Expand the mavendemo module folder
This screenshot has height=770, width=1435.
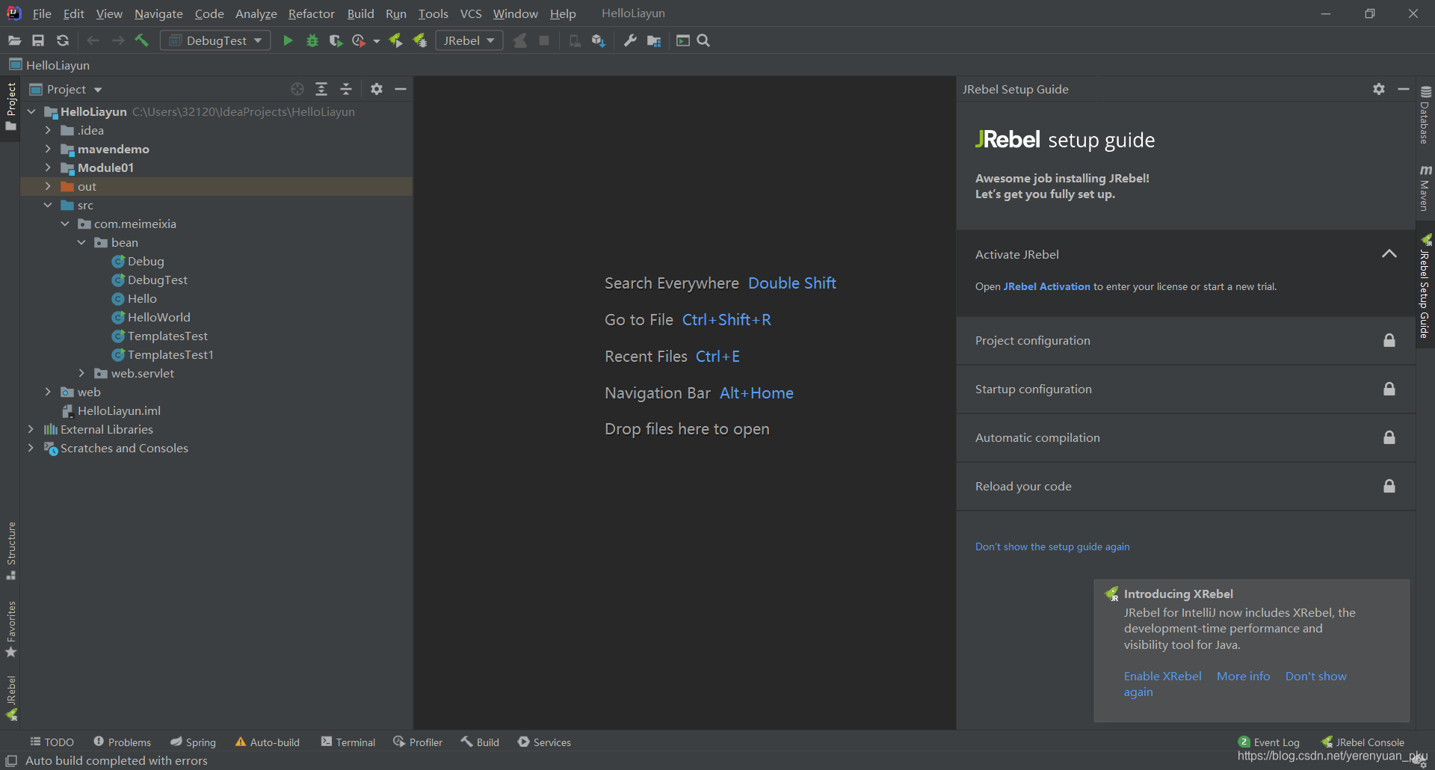coord(48,149)
